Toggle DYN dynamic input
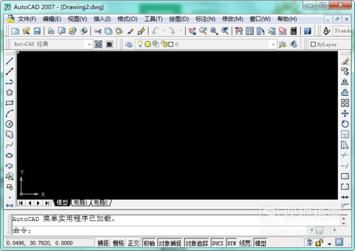Image resolution: width=355 pixels, height=251 pixels. pyautogui.click(x=232, y=243)
